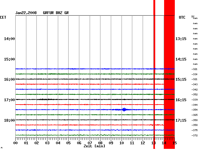Click the 13:15 UTC time label

click(x=181, y=39)
